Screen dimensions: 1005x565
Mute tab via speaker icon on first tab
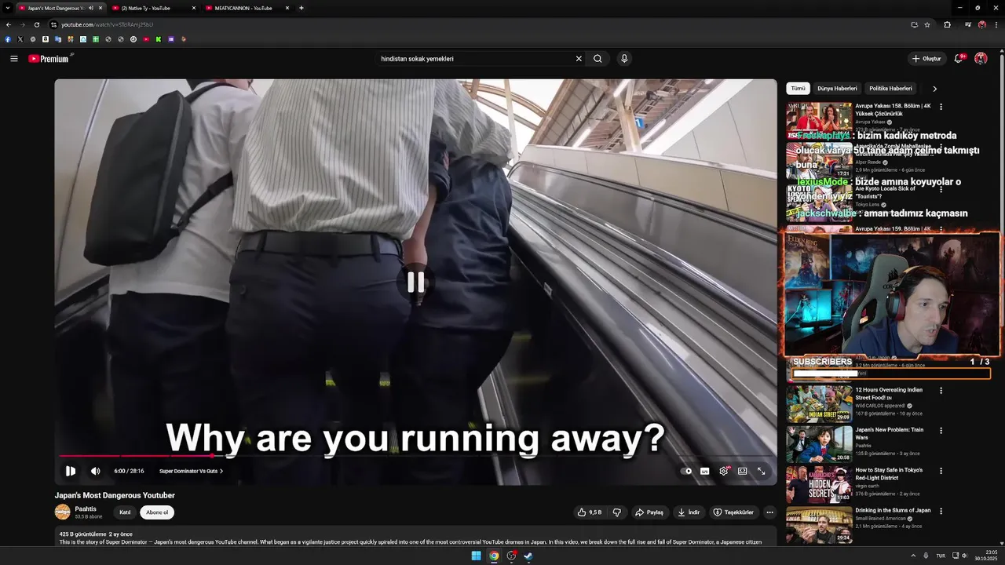(x=91, y=8)
